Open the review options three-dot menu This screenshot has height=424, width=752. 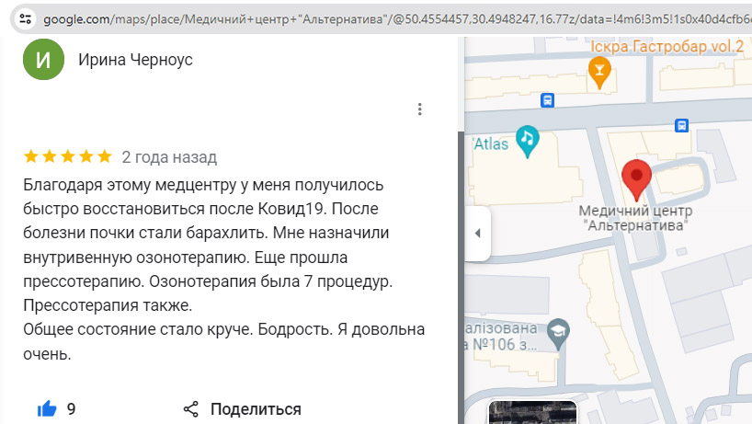(420, 109)
